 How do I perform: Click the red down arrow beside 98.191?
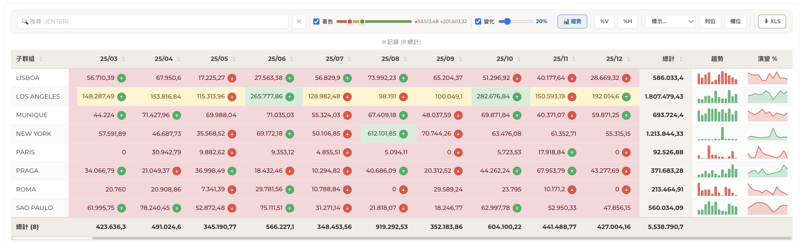click(403, 97)
